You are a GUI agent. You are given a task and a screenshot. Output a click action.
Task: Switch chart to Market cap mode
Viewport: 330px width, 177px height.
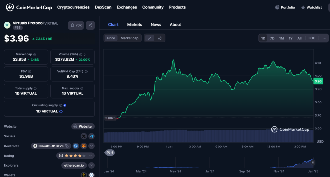click(129, 38)
